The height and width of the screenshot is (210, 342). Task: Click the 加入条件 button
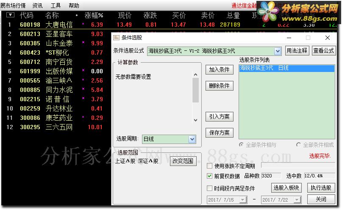(x=219, y=70)
